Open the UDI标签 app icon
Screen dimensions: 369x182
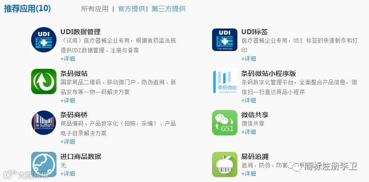tap(225, 40)
